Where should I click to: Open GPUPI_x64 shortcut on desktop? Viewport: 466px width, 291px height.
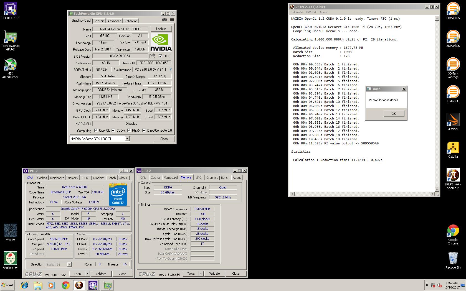(453, 179)
